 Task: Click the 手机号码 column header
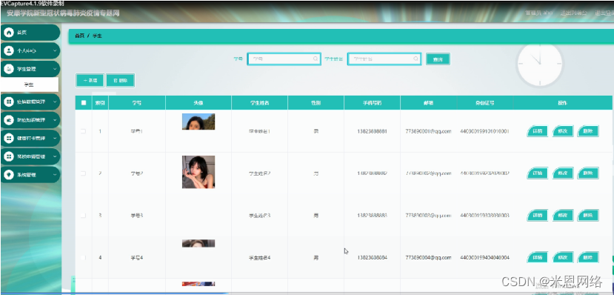(x=372, y=103)
